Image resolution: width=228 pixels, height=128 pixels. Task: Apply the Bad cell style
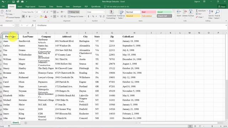click(x=149, y=12)
